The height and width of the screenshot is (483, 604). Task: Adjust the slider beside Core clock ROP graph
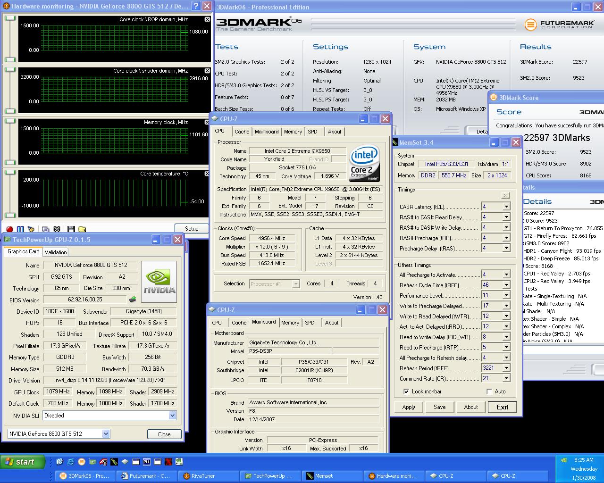coord(10,39)
